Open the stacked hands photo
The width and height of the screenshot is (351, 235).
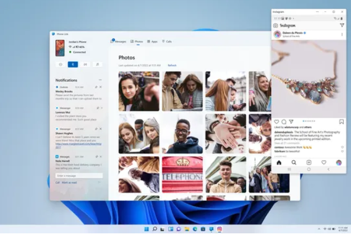click(226, 134)
